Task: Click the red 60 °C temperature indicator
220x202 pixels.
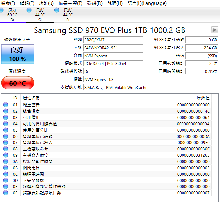Action: pyautogui.click(x=18, y=83)
